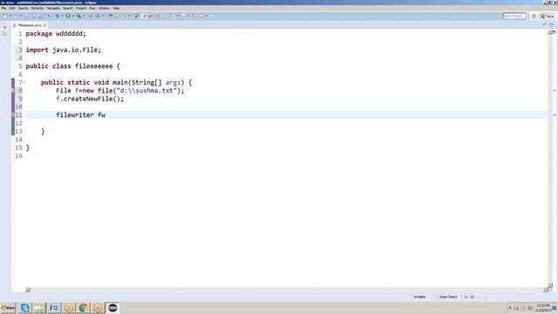Click the overview ruler marker for line 11

(555, 115)
